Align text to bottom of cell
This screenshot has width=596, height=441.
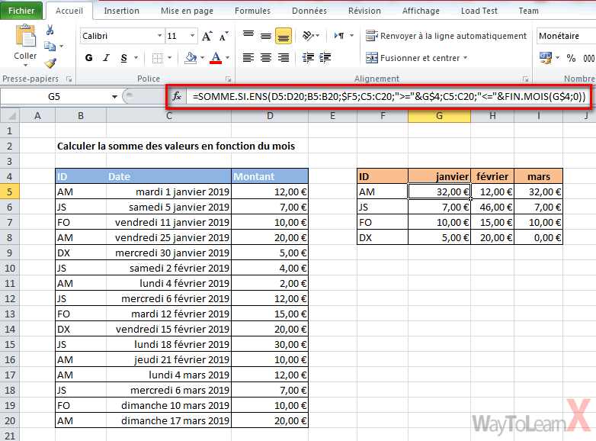284,36
